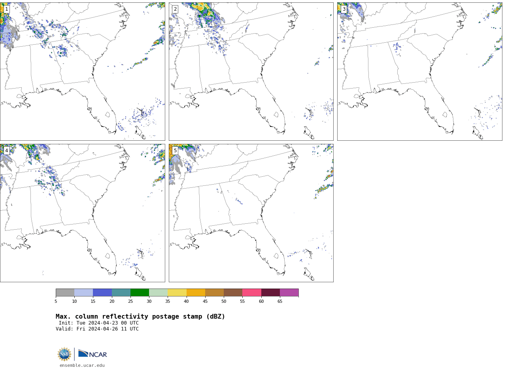Click the orange 40-45 dBZ swatch
506x370 pixels.
click(x=196, y=293)
